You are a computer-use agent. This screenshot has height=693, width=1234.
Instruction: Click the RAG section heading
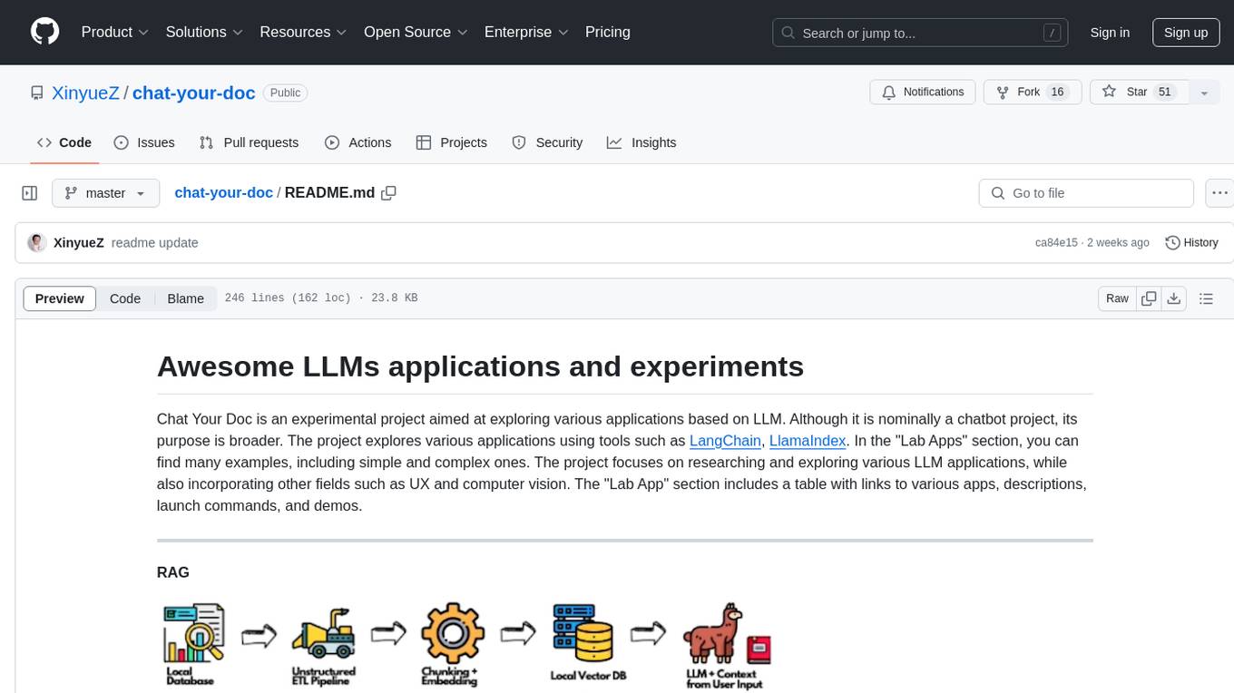(x=172, y=572)
